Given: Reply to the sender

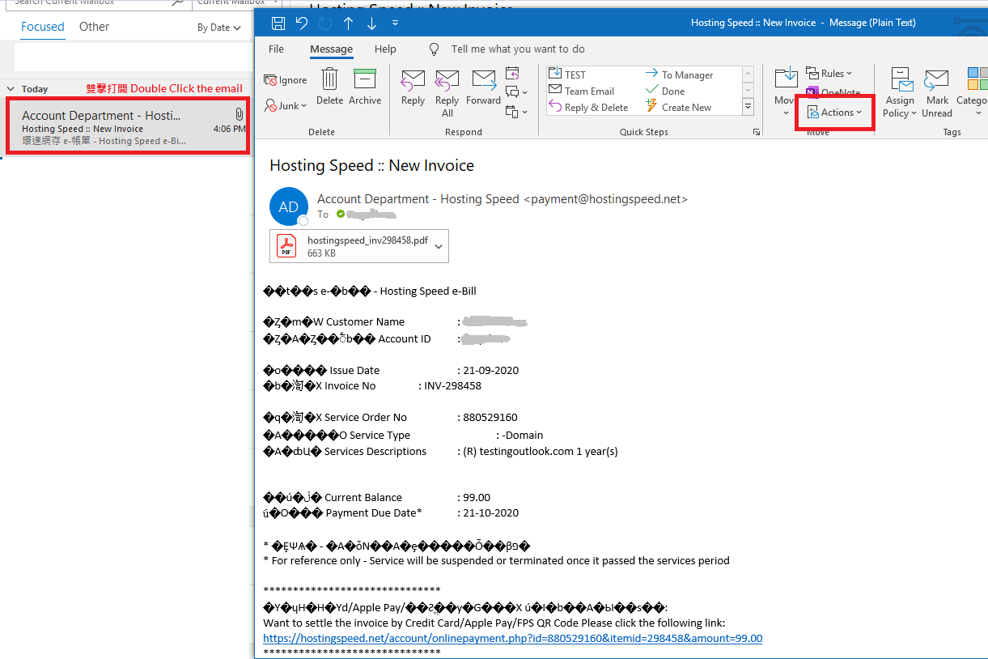Looking at the screenshot, I should [413, 87].
